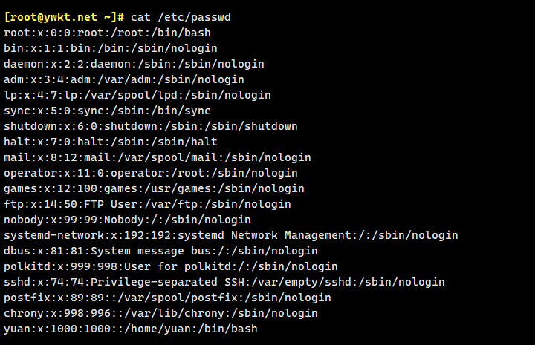Click the typed command cat /etc/passwd
535x345 pixels.
click(181, 17)
